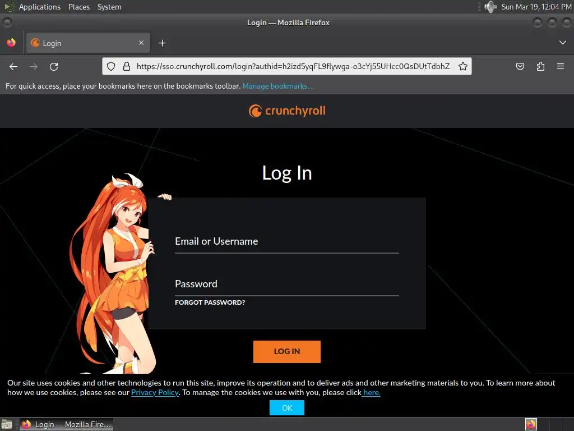
Task: Open the tracking protection shield icon
Action: pyautogui.click(x=111, y=66)
